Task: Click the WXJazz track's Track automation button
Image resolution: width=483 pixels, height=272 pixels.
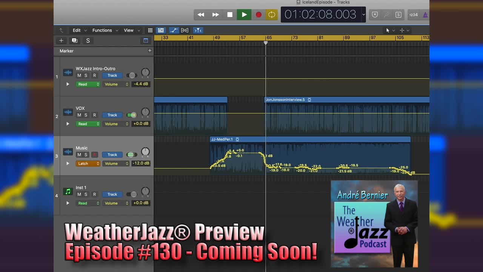Action: [x=112, y=76]
